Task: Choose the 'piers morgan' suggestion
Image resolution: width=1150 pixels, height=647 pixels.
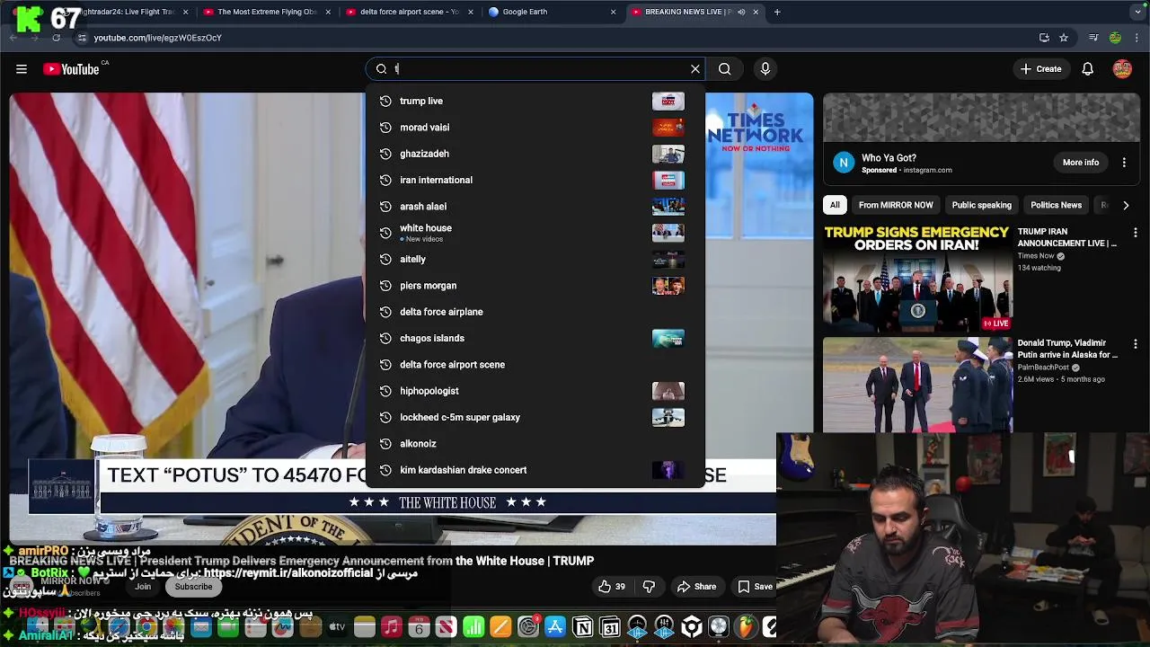Action: point(535,286)
